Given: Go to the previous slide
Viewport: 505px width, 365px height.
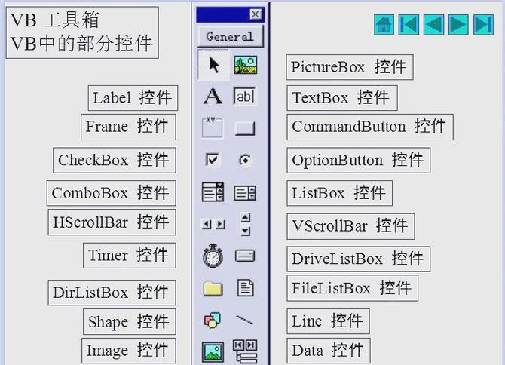Looking at the screenshot, I should (433, 24).
